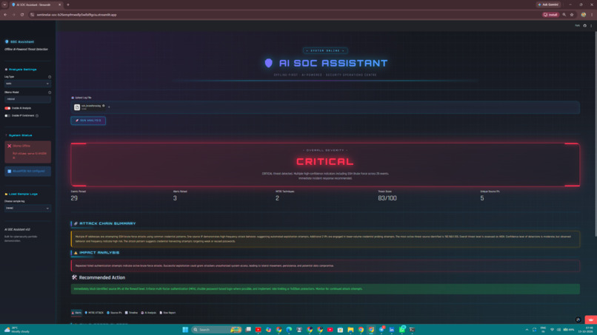The image size is (597, 335).
Task: Click the taskbar Search box
Action: coord(217,330)
